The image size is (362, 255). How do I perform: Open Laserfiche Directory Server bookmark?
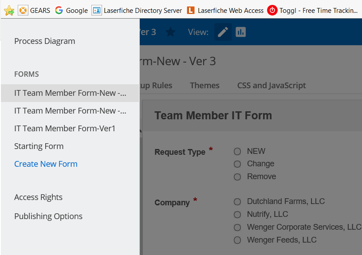pos(137,10)
